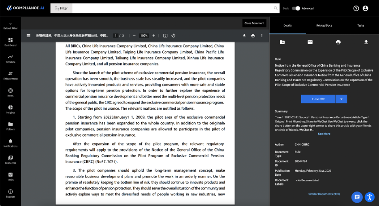Open the user account icon

pyautogui.click(x=366, y=8)
